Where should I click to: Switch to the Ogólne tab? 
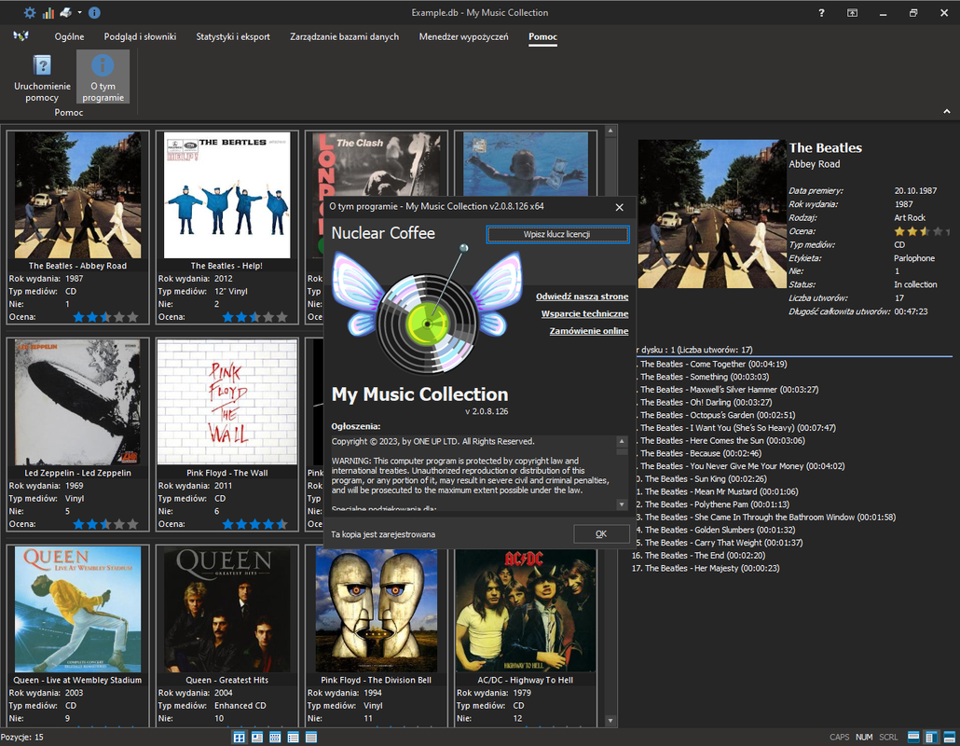click(69, 36)
